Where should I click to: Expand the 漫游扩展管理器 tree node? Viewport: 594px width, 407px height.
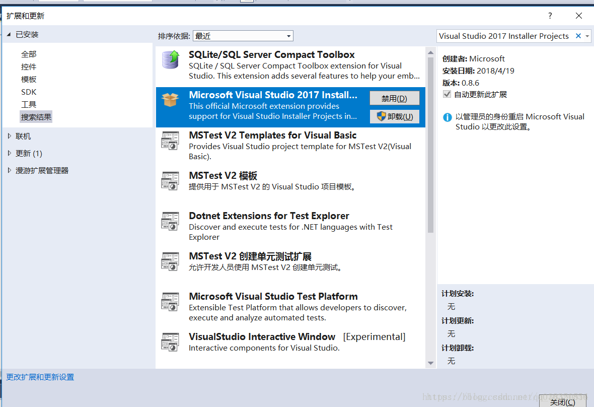click(10, 171)
